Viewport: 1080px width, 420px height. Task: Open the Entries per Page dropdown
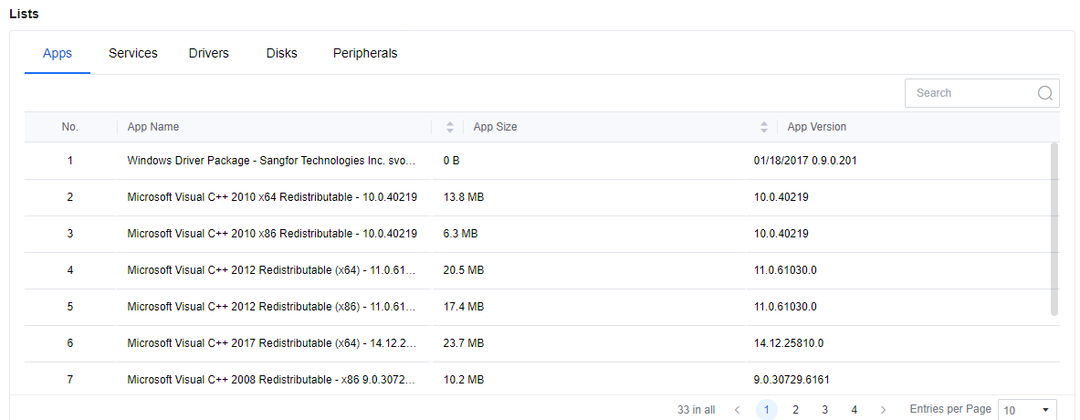coord(1028,410)
